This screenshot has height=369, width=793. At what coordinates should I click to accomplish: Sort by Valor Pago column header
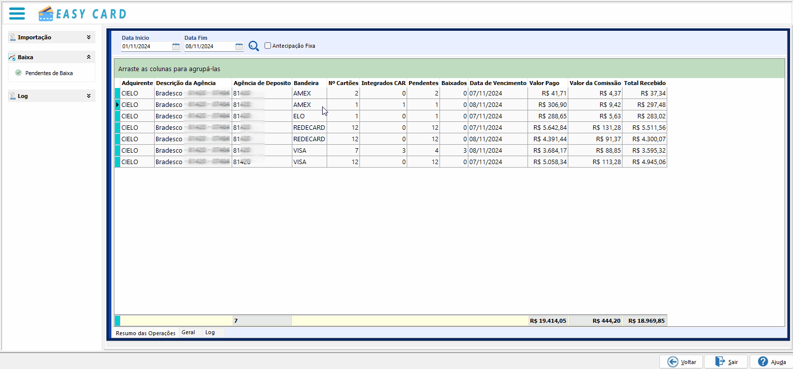click(x=548, y=83)
